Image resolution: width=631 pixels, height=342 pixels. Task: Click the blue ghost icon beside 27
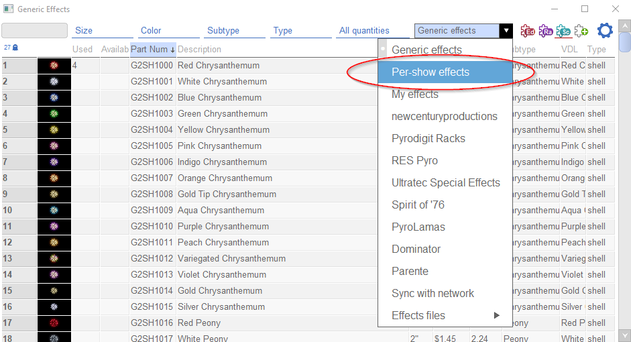tap(15, 48)
